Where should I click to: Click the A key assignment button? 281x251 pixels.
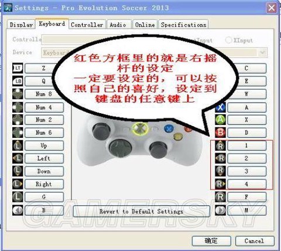point(246,107)
